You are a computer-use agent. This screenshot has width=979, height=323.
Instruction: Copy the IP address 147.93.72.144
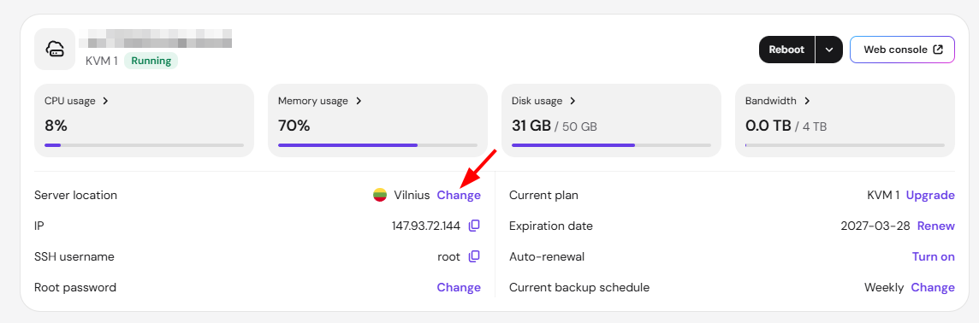click(x=474, y=226)
